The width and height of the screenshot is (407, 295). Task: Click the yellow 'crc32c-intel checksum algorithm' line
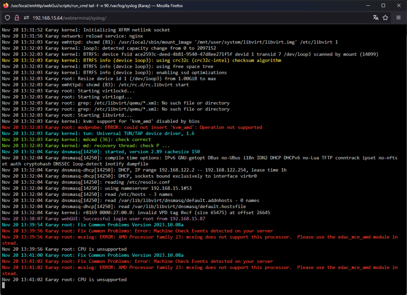[x=142, y=61]
